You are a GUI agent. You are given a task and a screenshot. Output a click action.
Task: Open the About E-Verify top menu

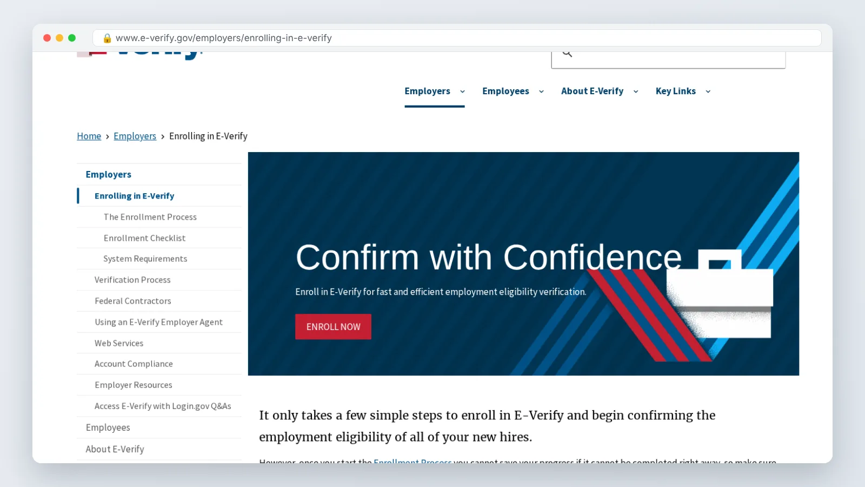point(592,91)
